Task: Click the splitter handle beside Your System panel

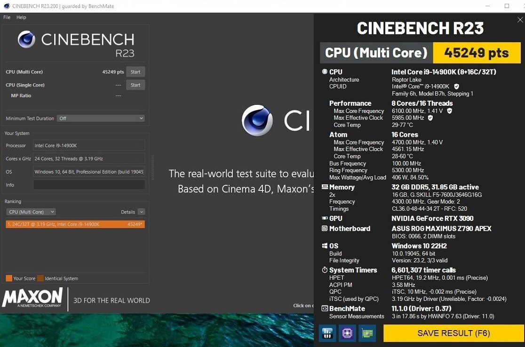Action: pos(153,167)
